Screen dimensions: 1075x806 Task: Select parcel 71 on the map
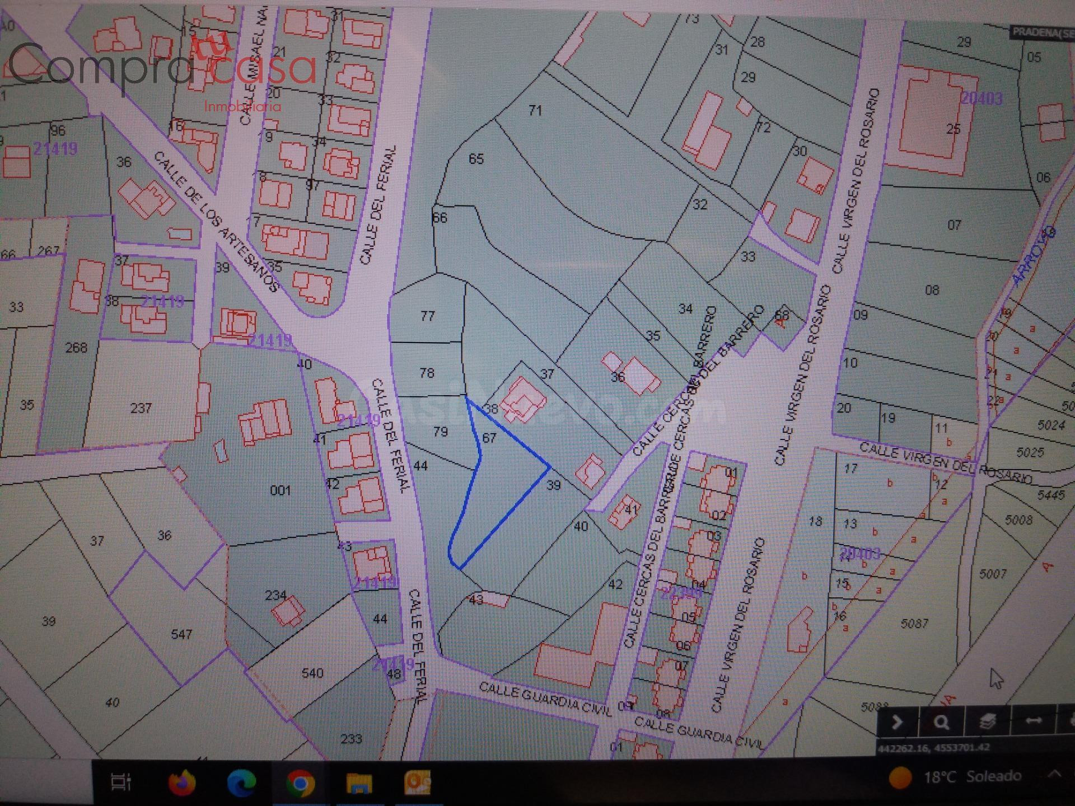click(535, 110)
